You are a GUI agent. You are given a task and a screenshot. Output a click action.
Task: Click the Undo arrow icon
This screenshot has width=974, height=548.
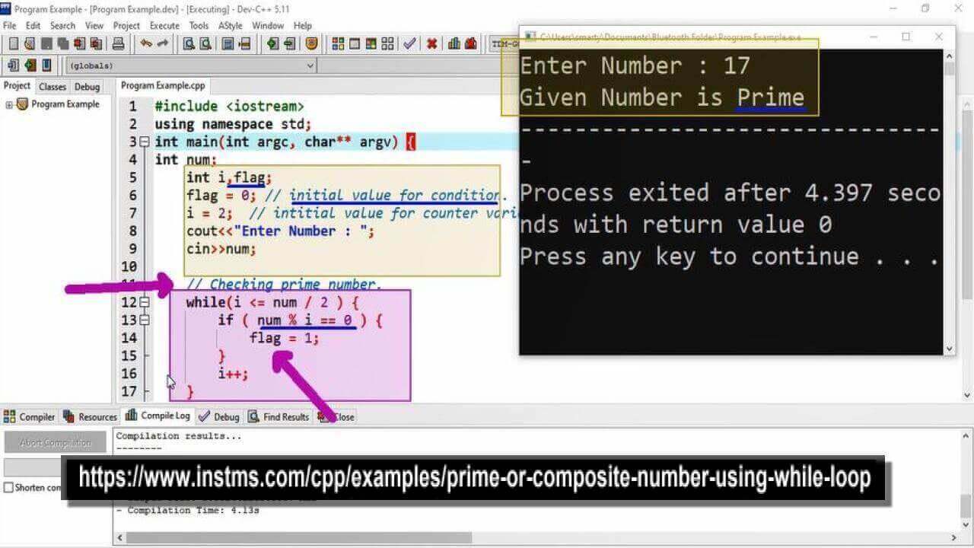point(145,43)
